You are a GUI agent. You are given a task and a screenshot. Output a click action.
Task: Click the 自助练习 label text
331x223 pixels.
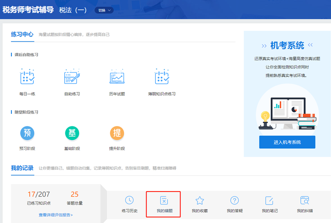[x=72, y=94]
